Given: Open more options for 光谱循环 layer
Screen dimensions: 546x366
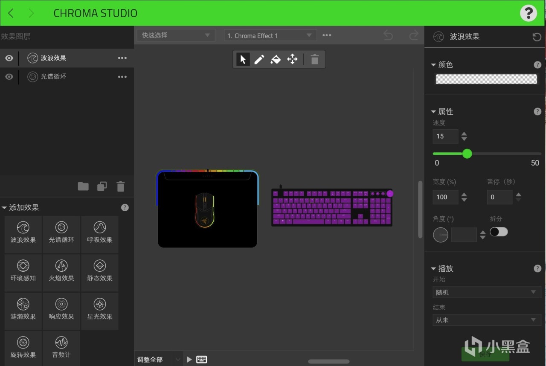Looking at the screenshot, I should click(x=122, y=77).
